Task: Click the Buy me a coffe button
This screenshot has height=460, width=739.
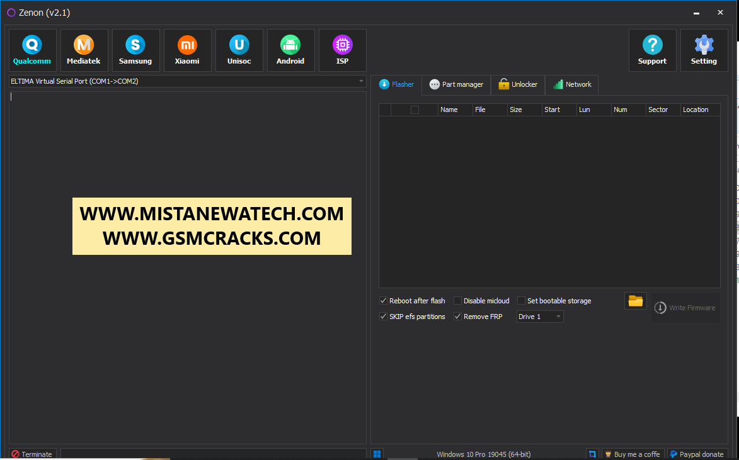Action: [x=633, y=454]
